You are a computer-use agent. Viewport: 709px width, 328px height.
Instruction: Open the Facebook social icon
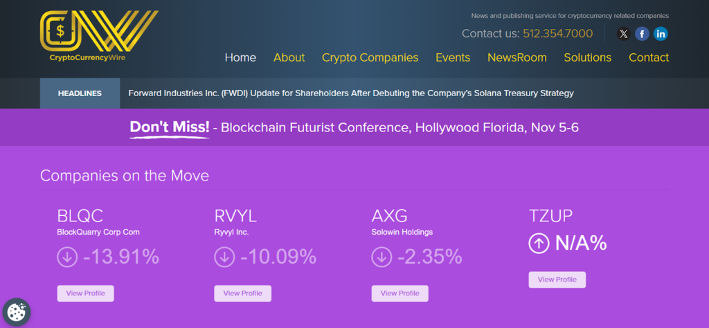tap(643, 33)
